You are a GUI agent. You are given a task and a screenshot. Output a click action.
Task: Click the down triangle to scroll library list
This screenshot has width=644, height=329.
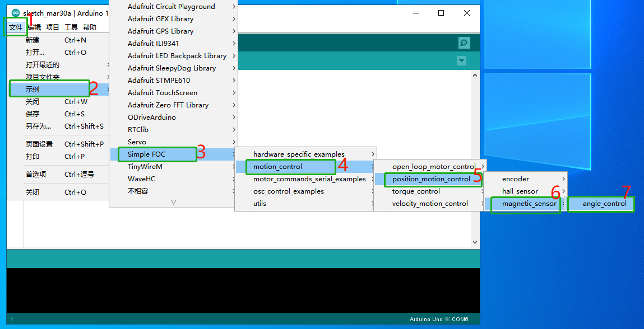point(173,202)
